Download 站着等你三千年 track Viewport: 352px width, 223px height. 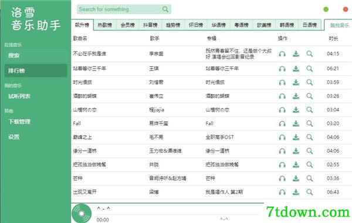coord(296,69)
